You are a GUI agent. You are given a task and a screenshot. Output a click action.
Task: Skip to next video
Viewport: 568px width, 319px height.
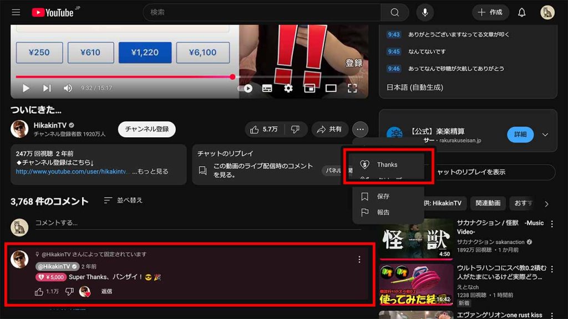click(47, 88)
